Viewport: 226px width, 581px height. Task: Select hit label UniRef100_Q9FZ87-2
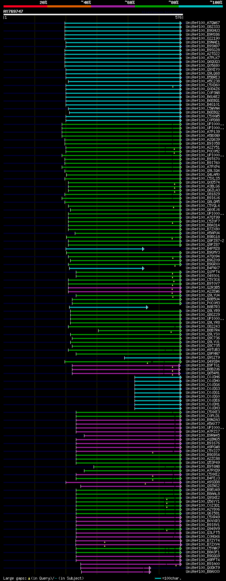(205, 241)
